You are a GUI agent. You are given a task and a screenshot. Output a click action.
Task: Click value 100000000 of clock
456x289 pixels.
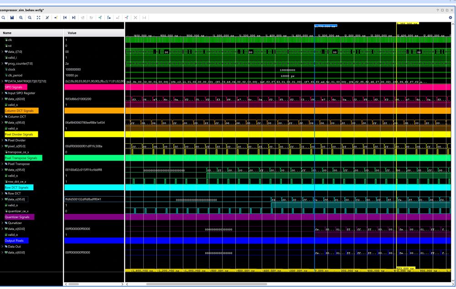click(x=73, y=69)
